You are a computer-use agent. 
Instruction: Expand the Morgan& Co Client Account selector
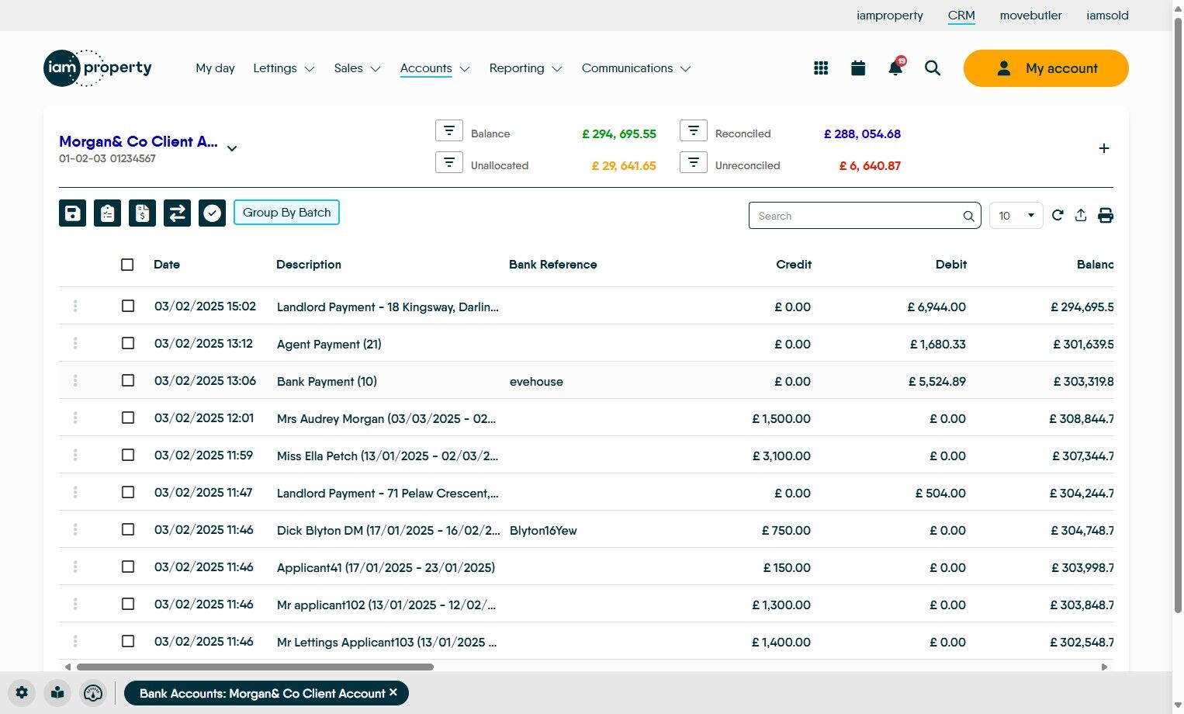[x=232, y=148]
